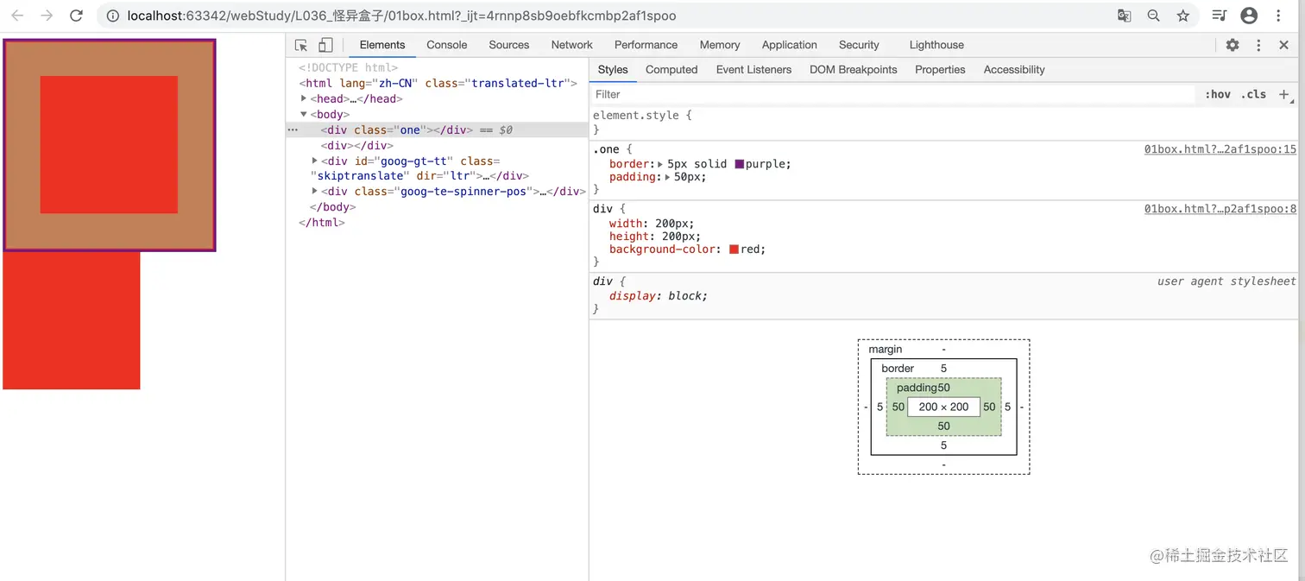Click the margin label in box model

point(886,350)
